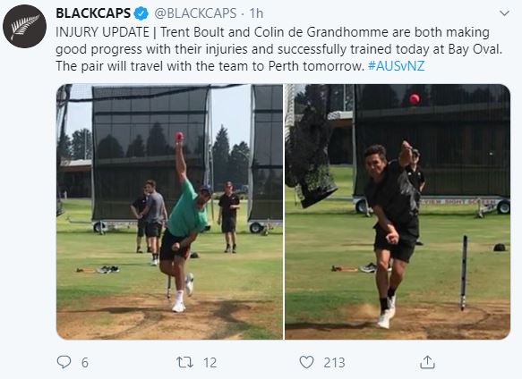Image resolution: width=522 pixels, height=379 pixels.
Task: Click the stump in right photo
Action: tap(464, 273)
